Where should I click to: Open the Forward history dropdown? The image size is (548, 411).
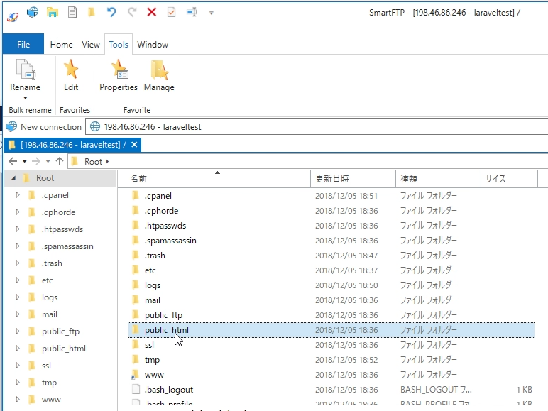click(48, 161)
